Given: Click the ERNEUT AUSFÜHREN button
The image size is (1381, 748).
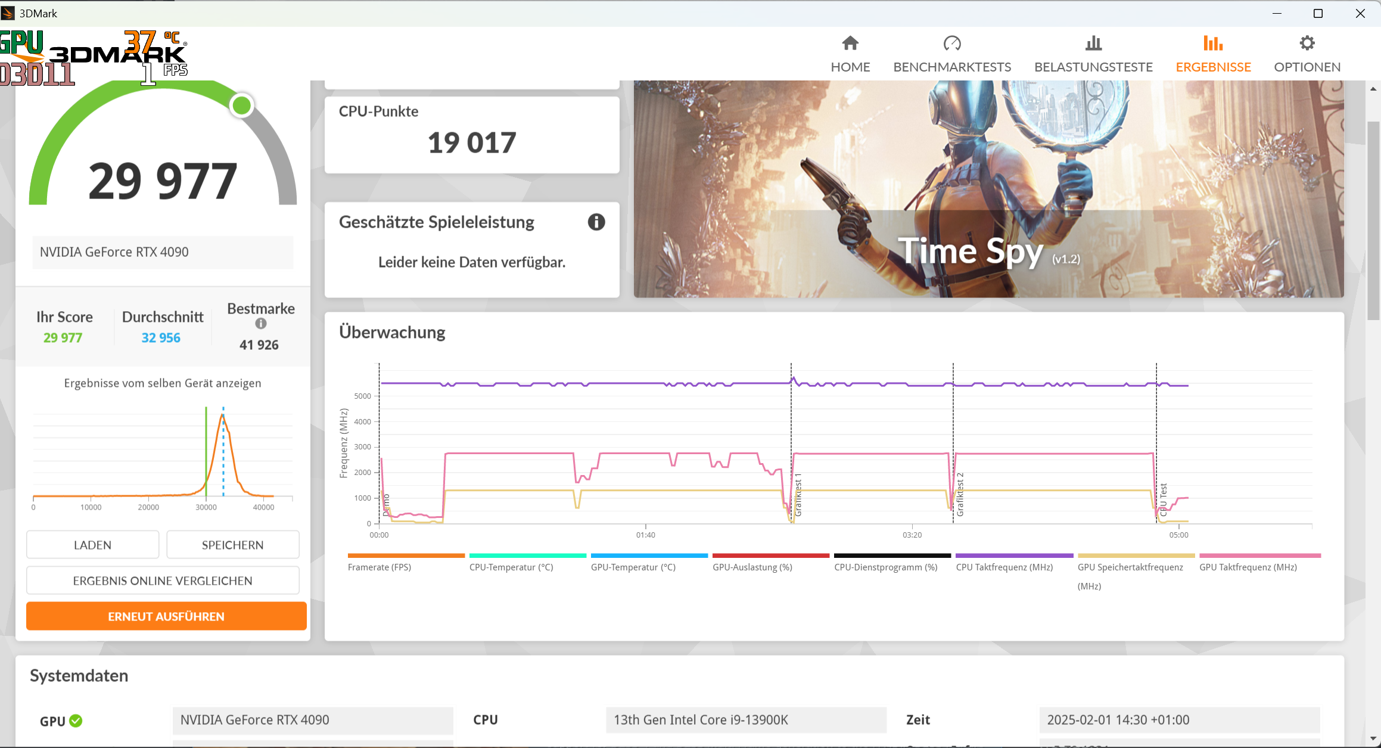Looking at the screenshot, I should tap(166, 616).
